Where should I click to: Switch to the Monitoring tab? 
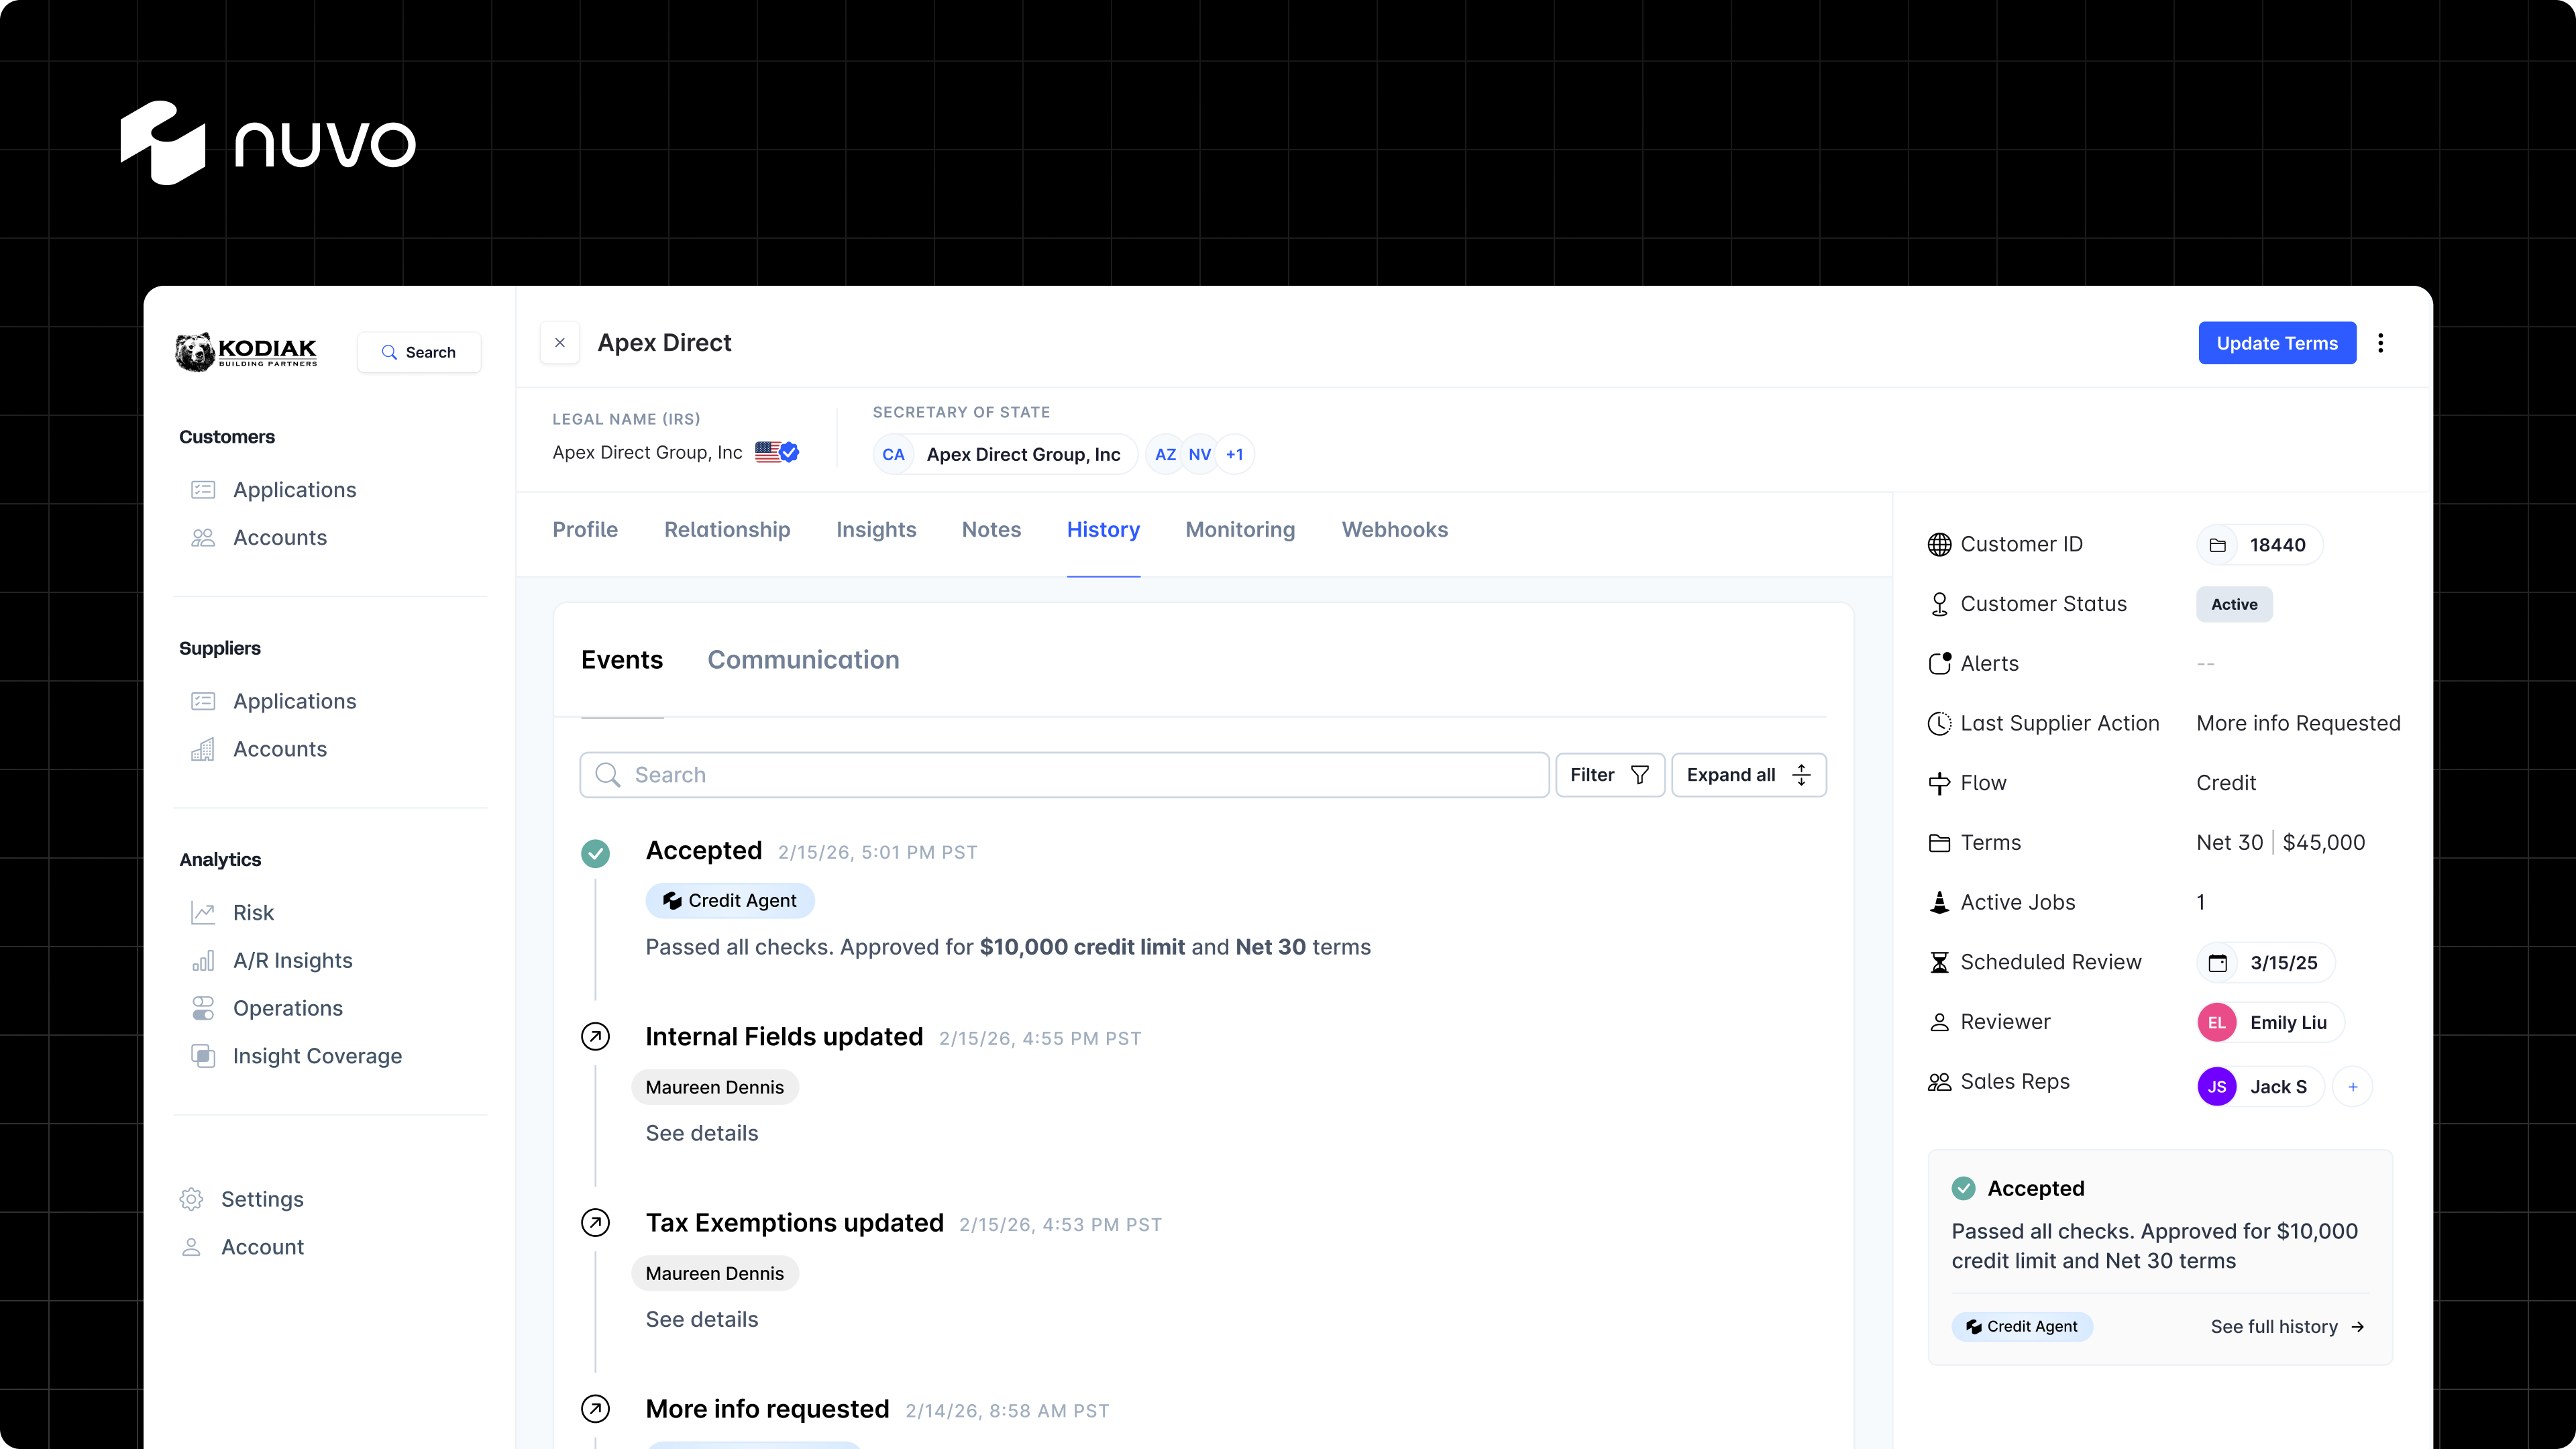click(1240, 530)
